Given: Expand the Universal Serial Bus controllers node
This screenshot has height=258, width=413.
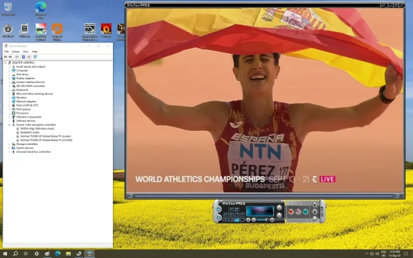Looking at the screenshot, I should click(x=9, y=152).
